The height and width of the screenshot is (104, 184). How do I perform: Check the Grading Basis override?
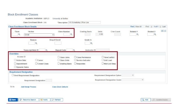coord(58,63)
